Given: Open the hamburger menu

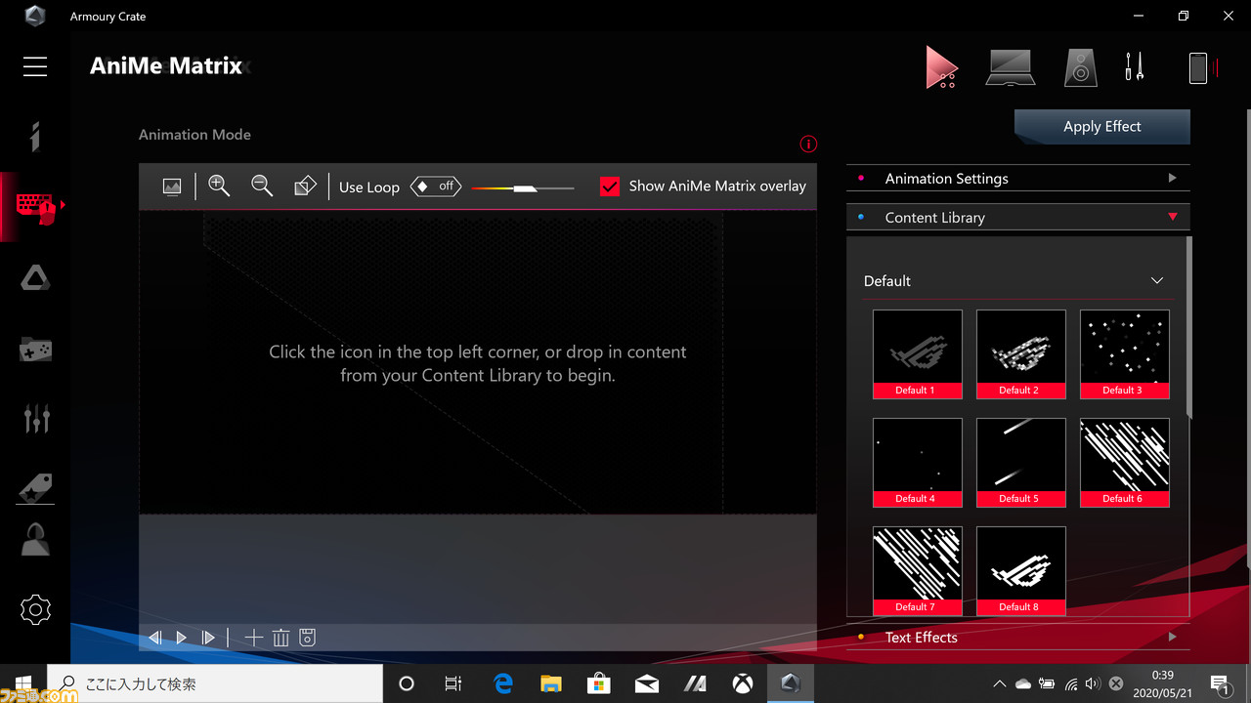Looking at the screenshot, I should coord(35,65).
